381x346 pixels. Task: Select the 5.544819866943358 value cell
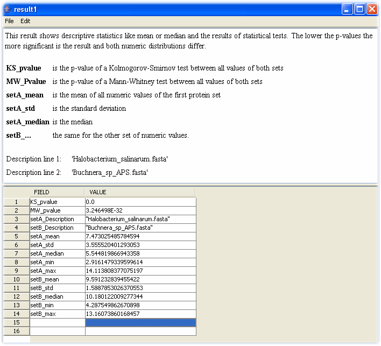click(x=140, y=253)
